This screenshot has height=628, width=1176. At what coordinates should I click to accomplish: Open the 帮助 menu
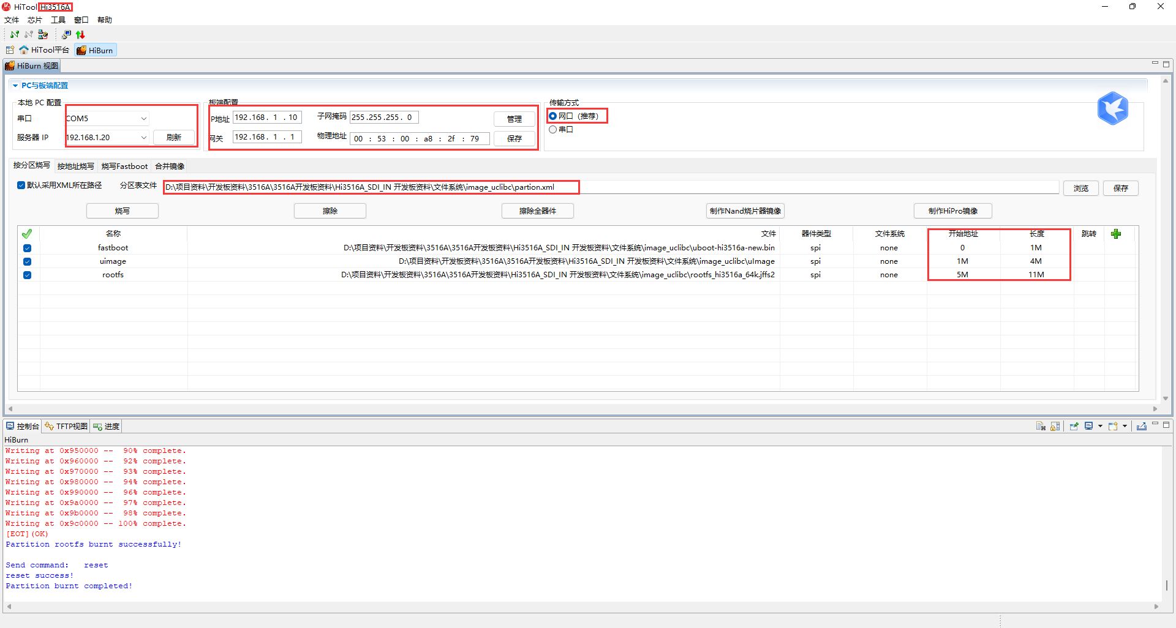click(x=105, y=20)
